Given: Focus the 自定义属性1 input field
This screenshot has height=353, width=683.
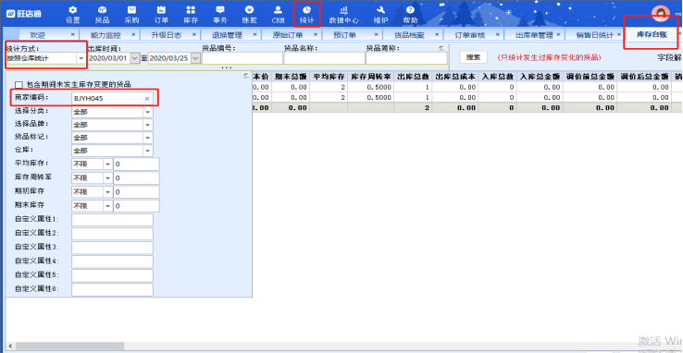Looking at the screenshot, I should pyautogui.click(x=112, y=220).
